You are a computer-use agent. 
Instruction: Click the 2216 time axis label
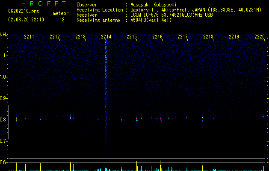click(x=157, y=36)
